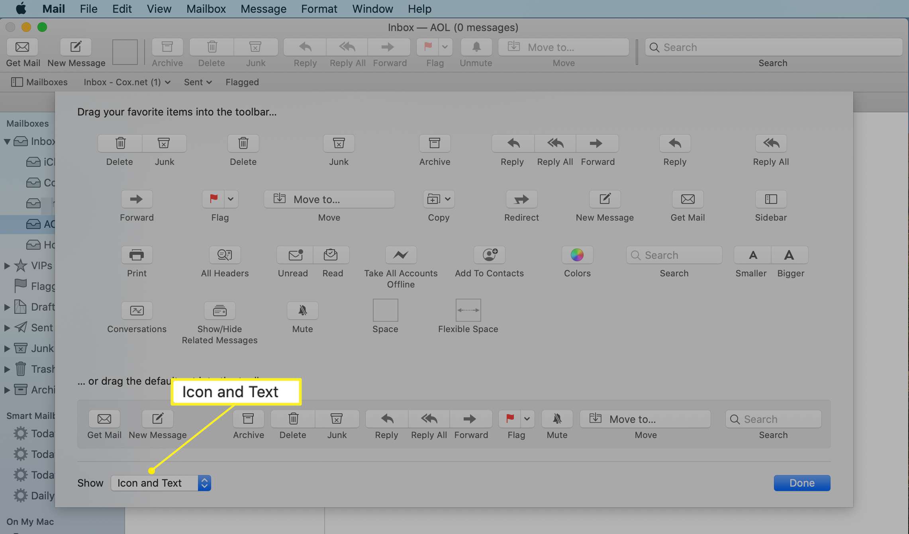The width and height of the screenshot is (909, 534).
Task: Click the Flagged tab
Action: 242,82
